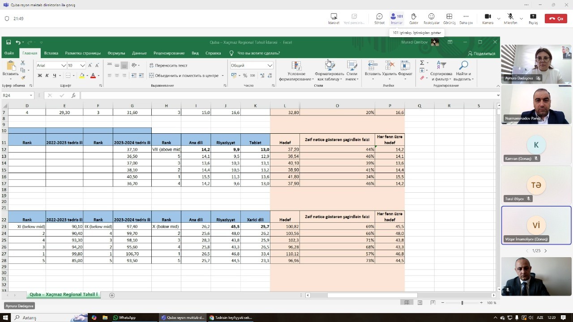Click the Paylaş share screen icon
This screenshot has width=573, height=322.
[x=533, y=18]
